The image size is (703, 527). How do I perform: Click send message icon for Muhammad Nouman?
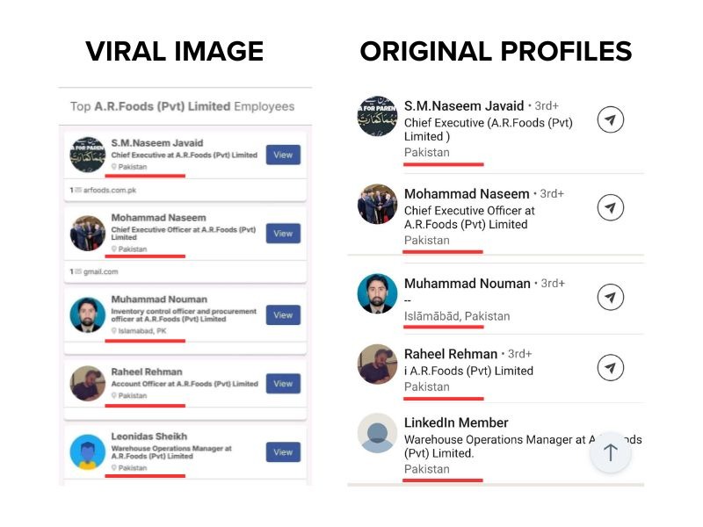[x=611, y=297]
